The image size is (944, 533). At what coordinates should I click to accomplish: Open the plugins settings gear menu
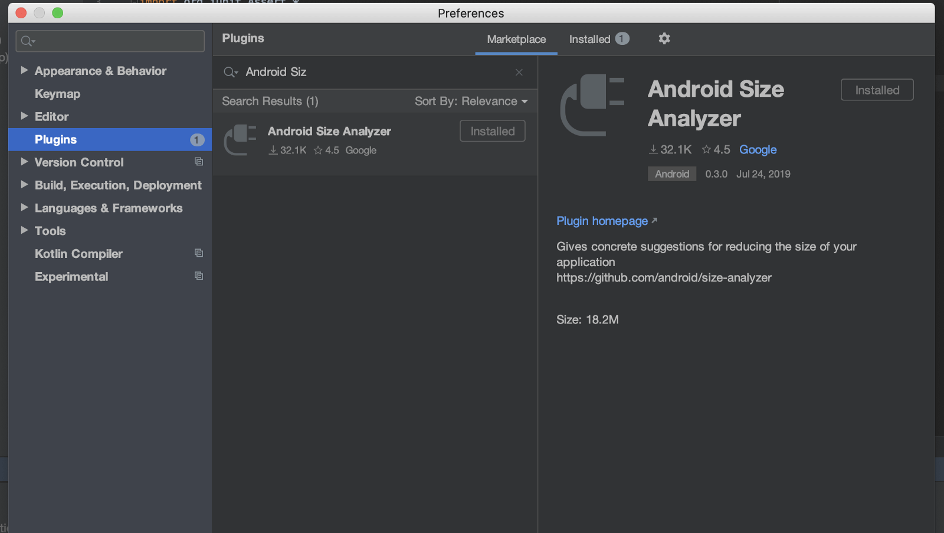664,38
